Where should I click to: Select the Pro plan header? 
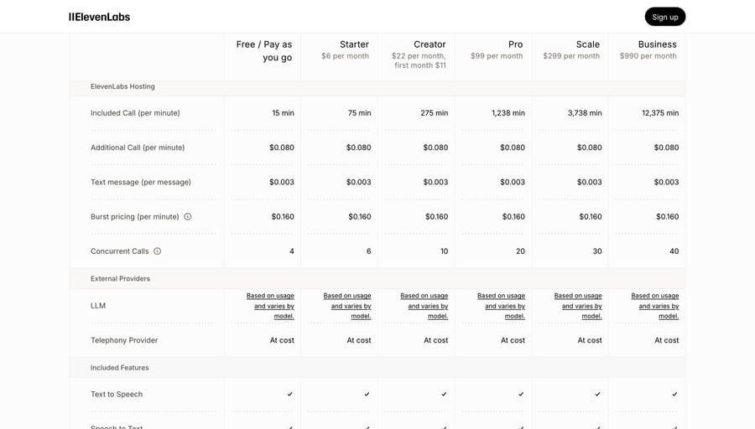pos(515,44)
